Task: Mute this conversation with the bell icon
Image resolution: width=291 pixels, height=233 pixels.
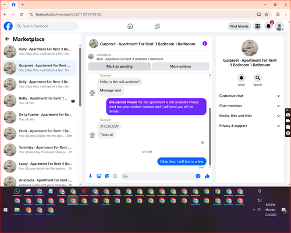Action: point(242,78)
